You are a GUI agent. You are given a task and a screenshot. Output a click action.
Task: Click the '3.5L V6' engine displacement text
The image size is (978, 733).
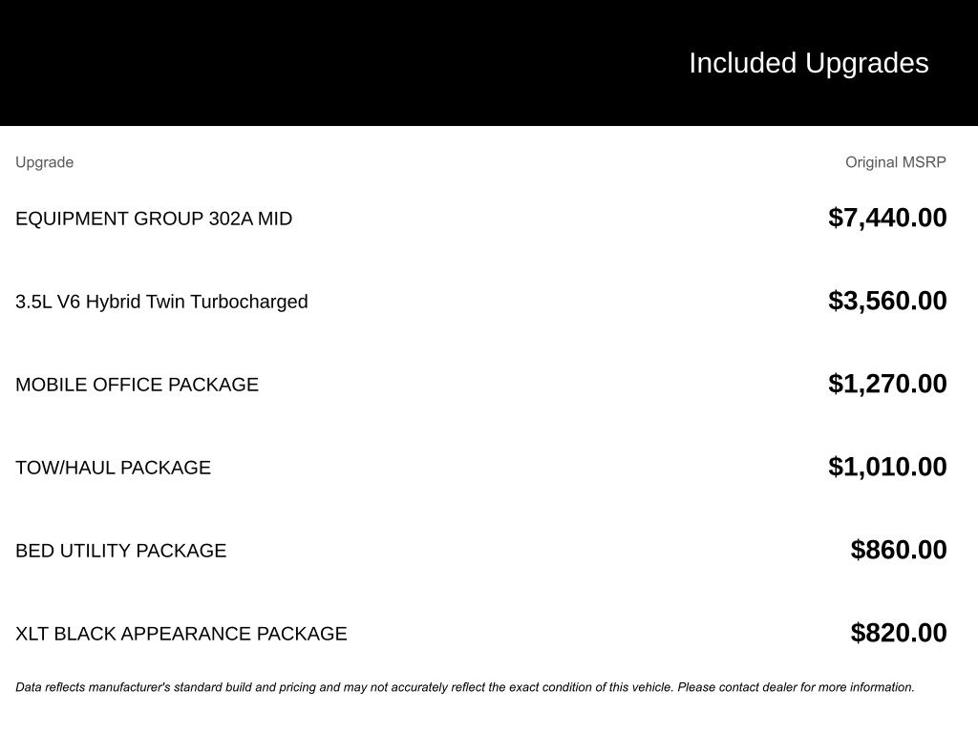click(48, 302)
